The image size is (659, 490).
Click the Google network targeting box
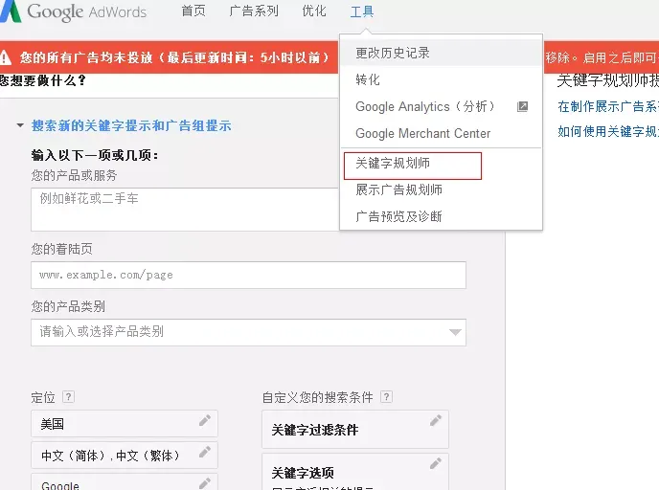[125, 482]
